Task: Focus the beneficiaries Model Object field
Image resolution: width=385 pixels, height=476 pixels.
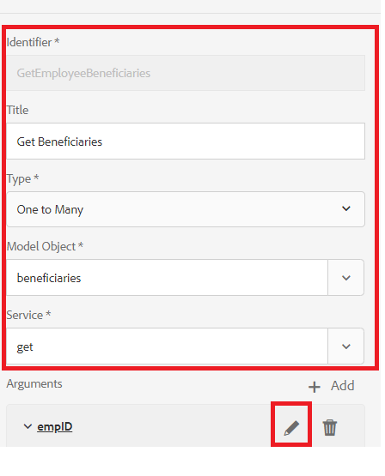Action: 167,278
